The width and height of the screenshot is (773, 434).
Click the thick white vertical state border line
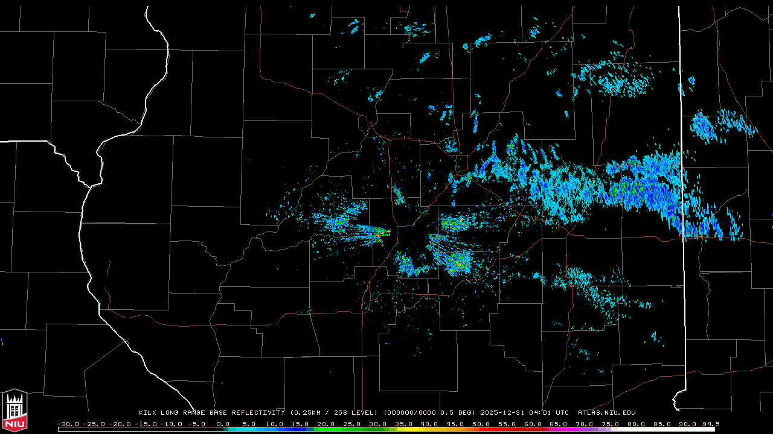[x=681, y=181]
